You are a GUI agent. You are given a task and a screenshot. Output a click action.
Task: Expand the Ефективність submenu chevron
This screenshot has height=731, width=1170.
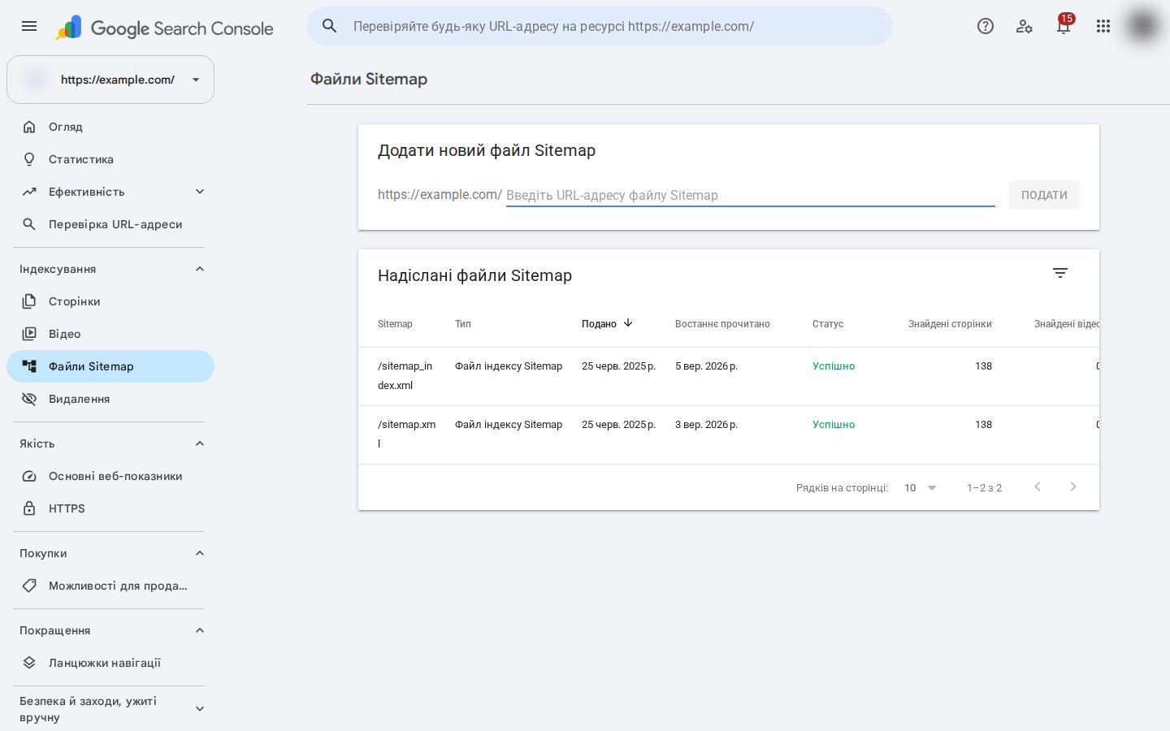[x=200, y=192]
